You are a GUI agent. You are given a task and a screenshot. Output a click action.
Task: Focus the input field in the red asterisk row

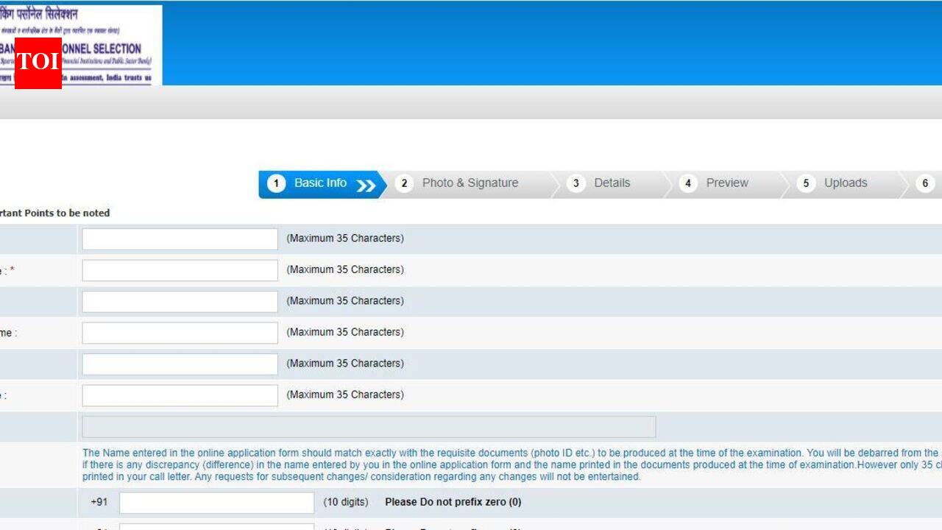click(180, 270)
